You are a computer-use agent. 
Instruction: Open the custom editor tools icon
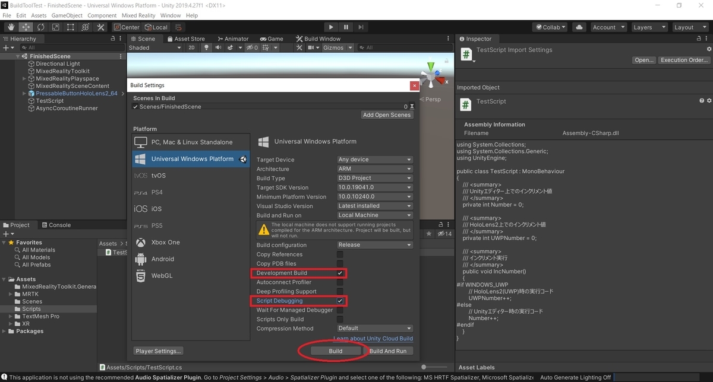click(x=100, y=27)
